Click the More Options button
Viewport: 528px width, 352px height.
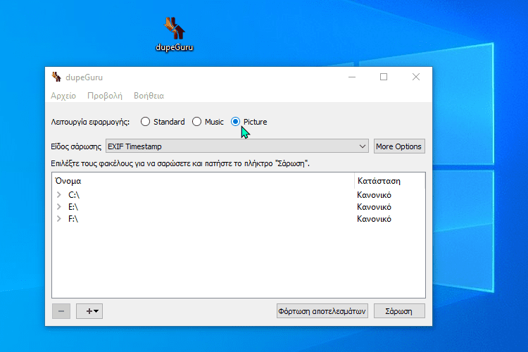coord(399,146)
